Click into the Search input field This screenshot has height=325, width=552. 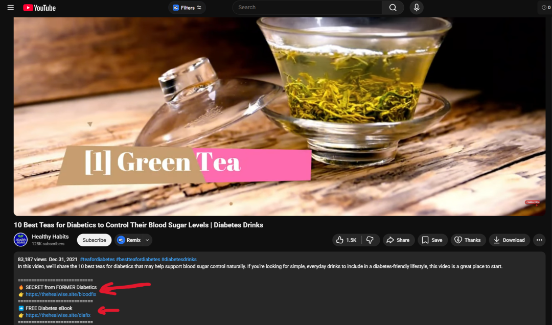pyautogui.click(x=307, y=8)
